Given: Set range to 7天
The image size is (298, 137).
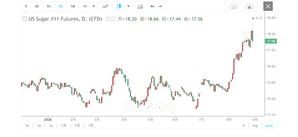Looking at the screenshot, I should click(x=77, y=126).
